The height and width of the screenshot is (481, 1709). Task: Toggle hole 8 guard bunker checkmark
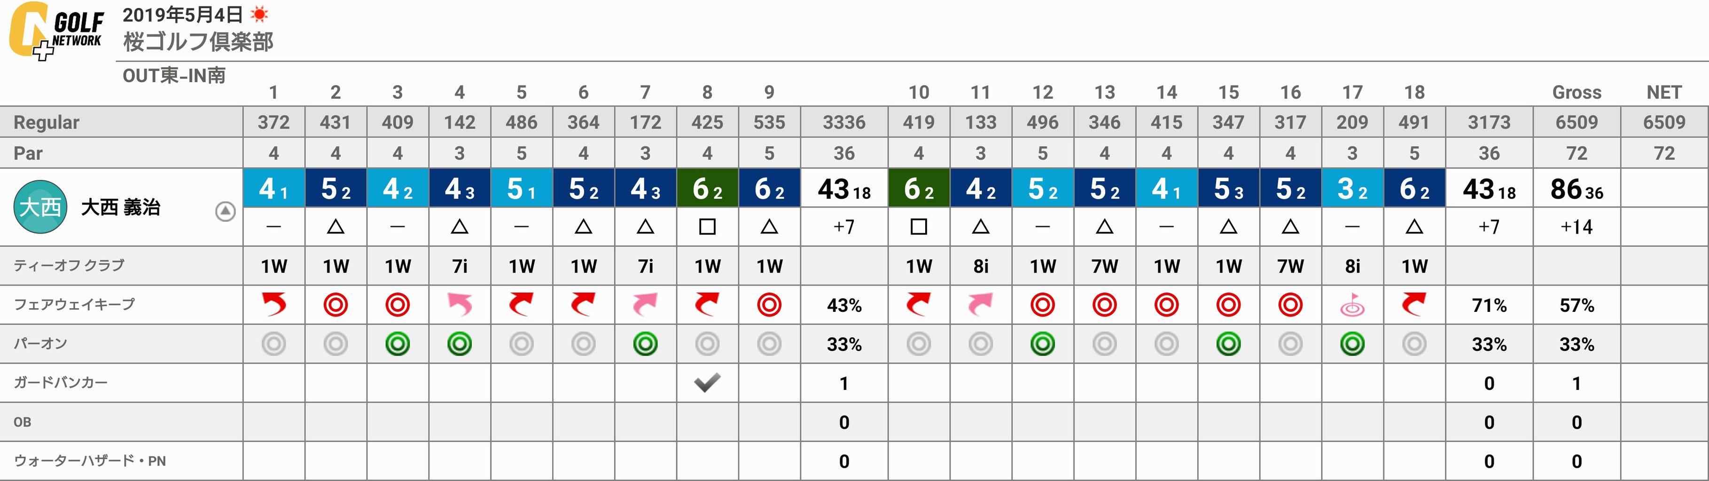pos(707,382)
